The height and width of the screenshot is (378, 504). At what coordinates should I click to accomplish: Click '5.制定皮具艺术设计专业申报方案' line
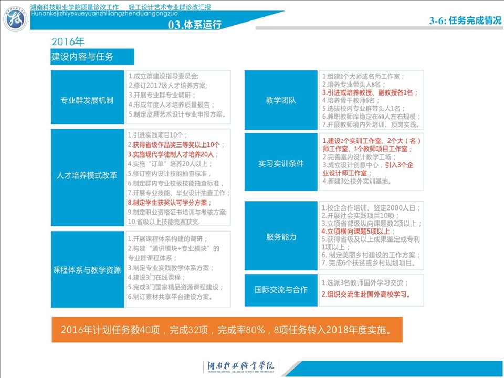177,114
